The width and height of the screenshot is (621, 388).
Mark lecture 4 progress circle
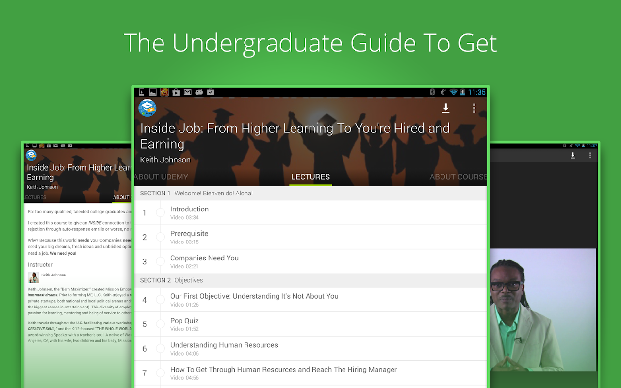point(161,300)
